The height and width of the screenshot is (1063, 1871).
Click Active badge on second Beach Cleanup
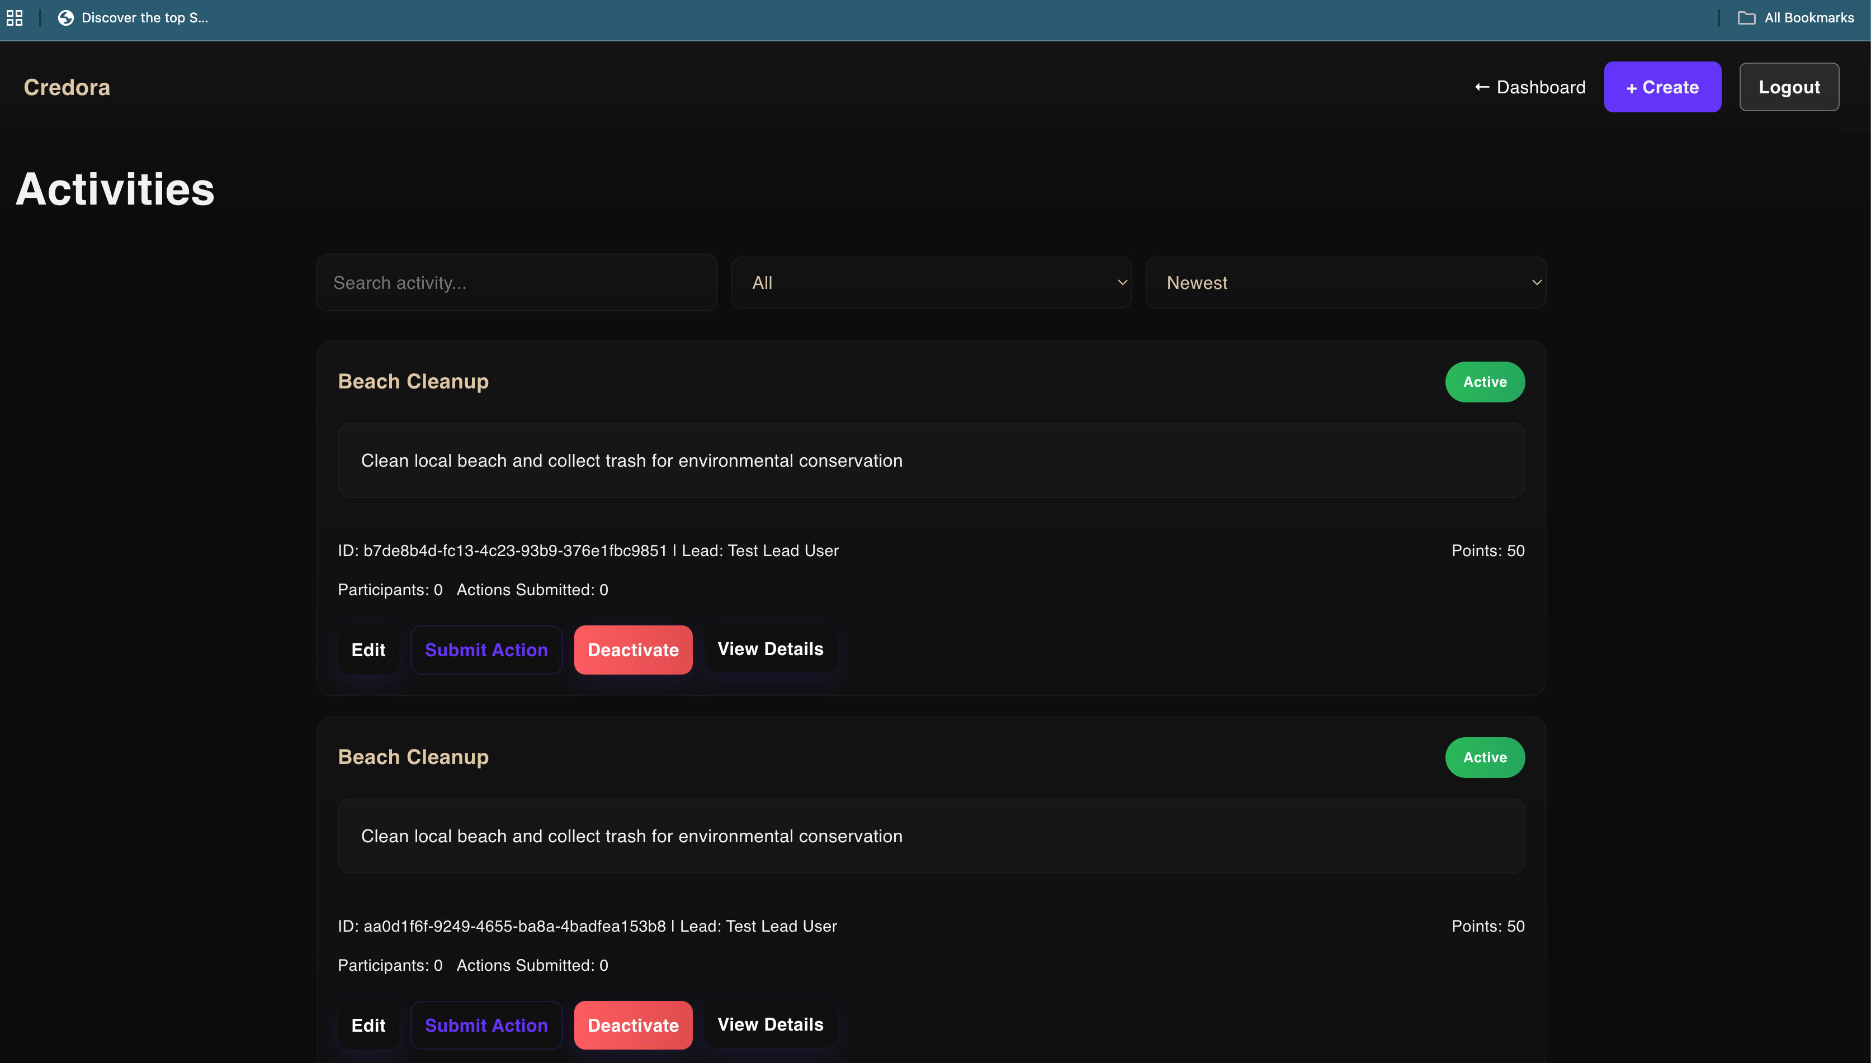click(x=1485, y=757)
